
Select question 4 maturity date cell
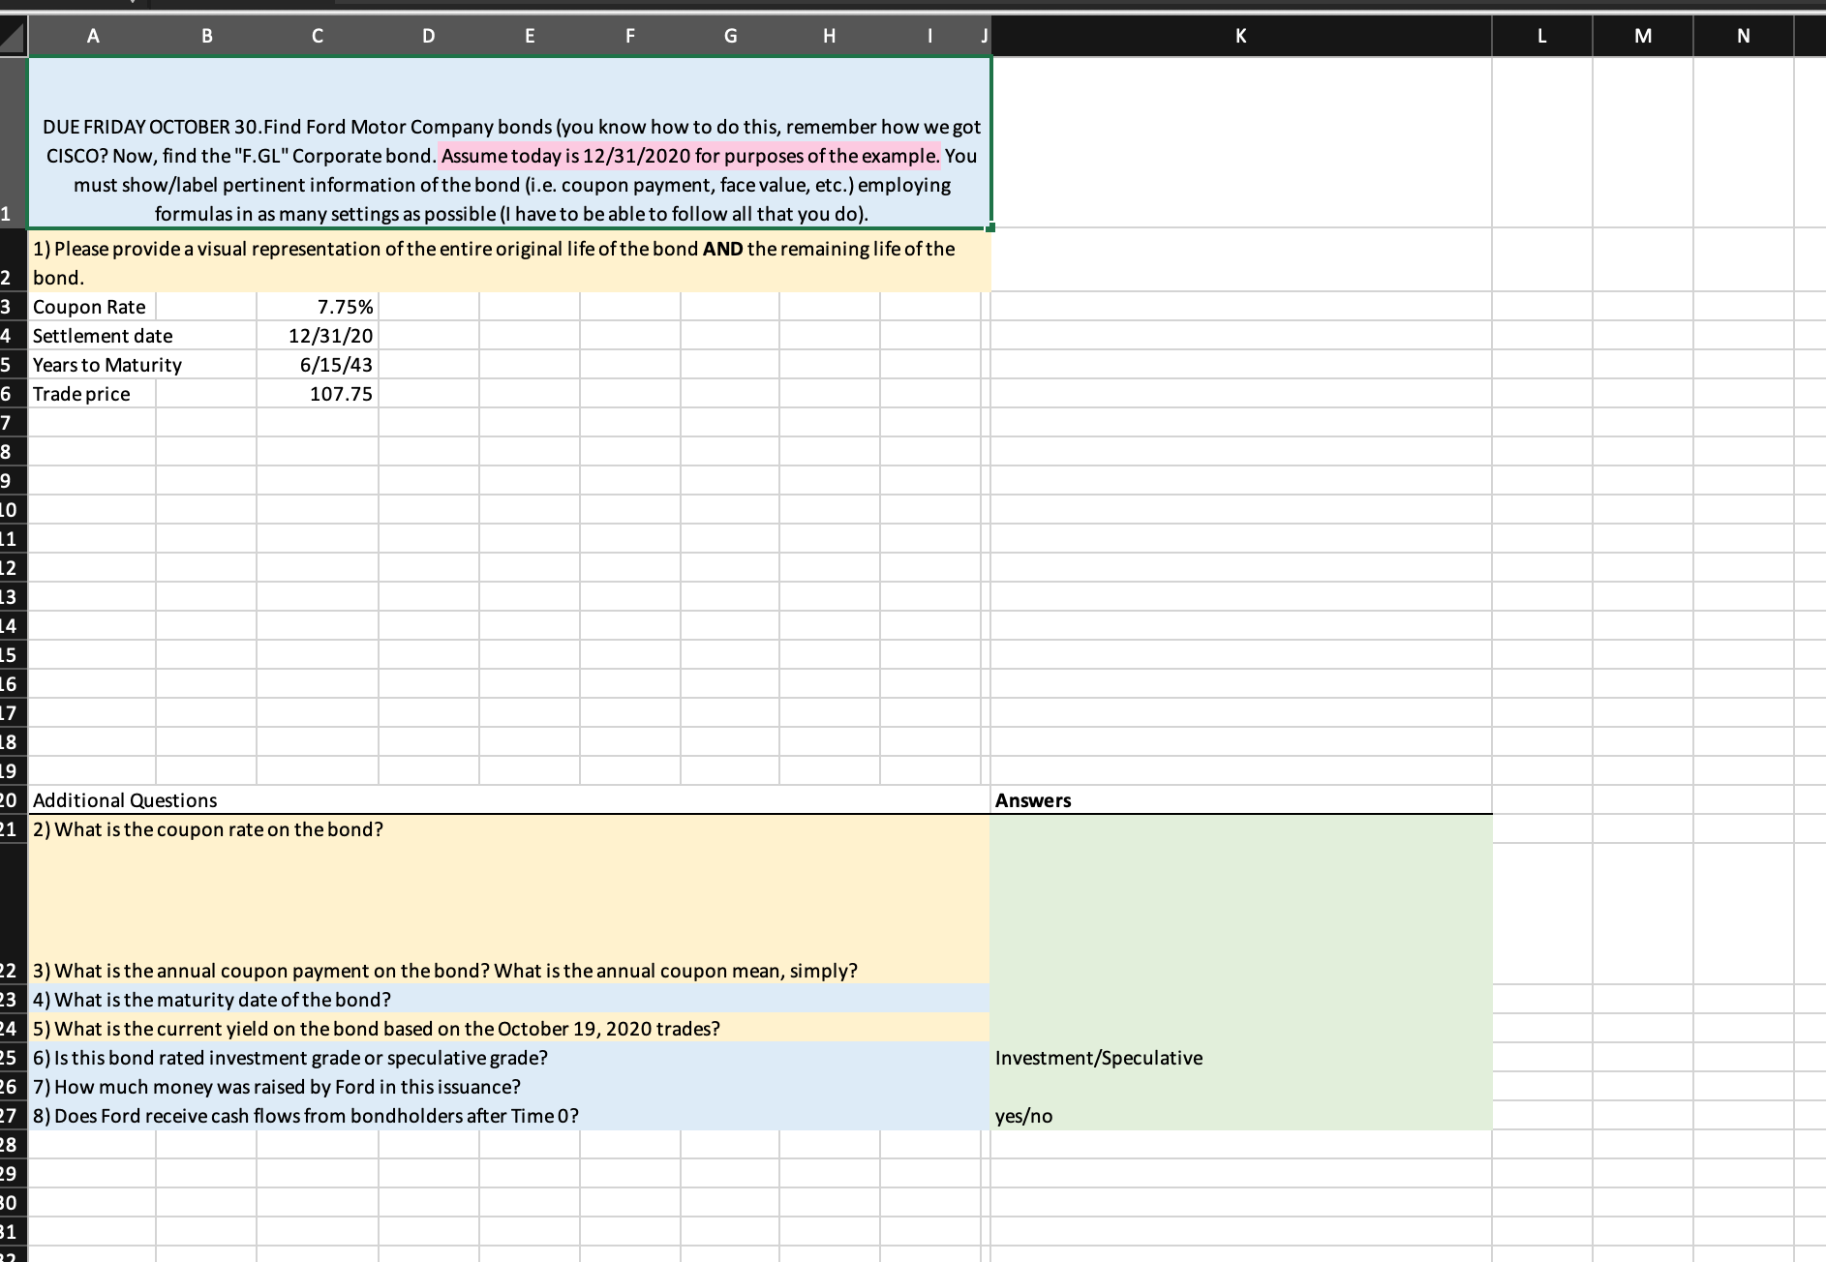coord(510,1000)
